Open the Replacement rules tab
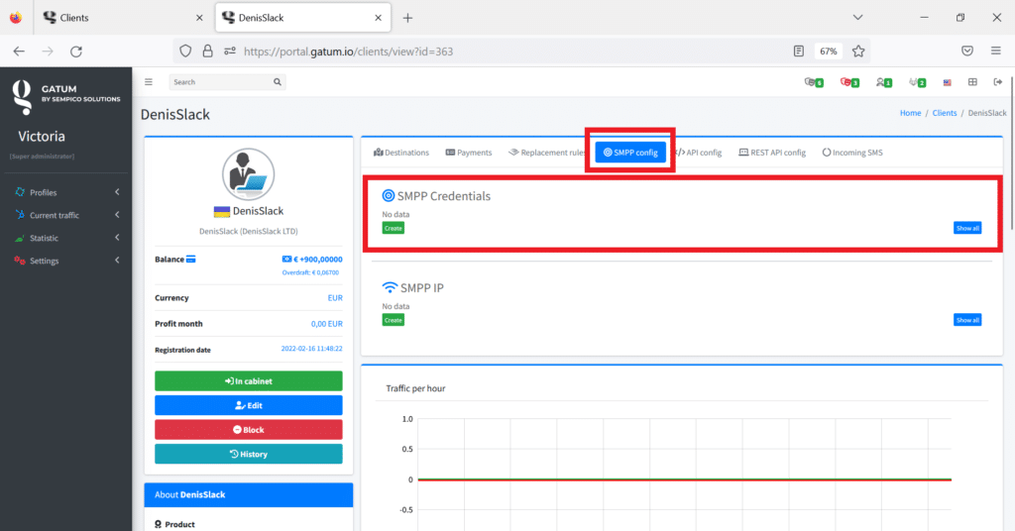This screenshot has width=1015, height=531. (x=546, y=153)
